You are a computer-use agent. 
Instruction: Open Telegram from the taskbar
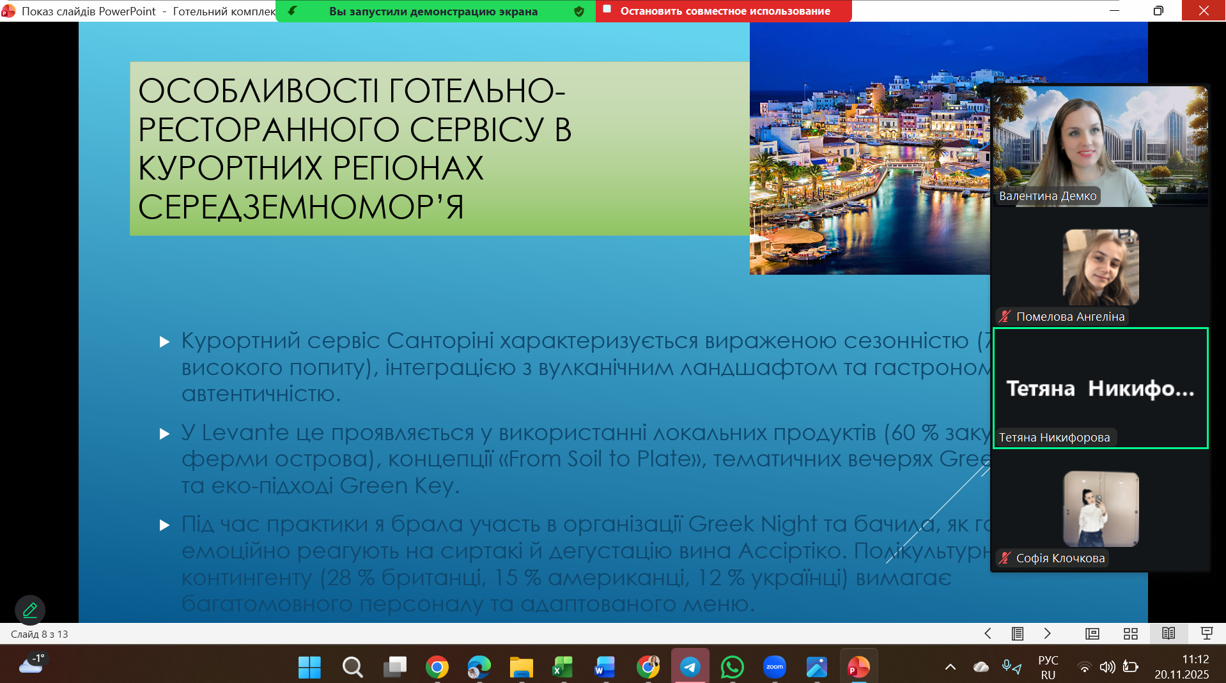690,667
